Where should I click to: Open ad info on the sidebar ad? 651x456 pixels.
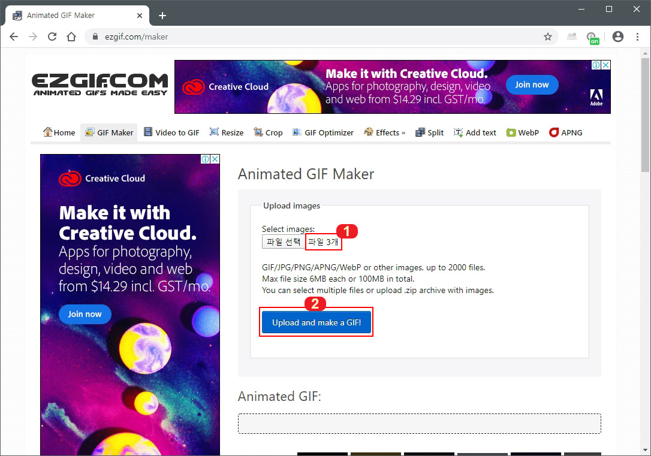(x=205, y=159)
